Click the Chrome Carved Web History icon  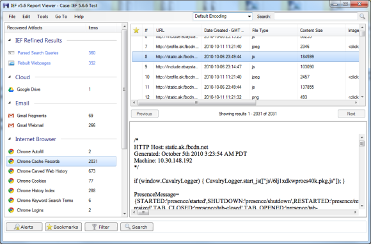tap(11, 171)
